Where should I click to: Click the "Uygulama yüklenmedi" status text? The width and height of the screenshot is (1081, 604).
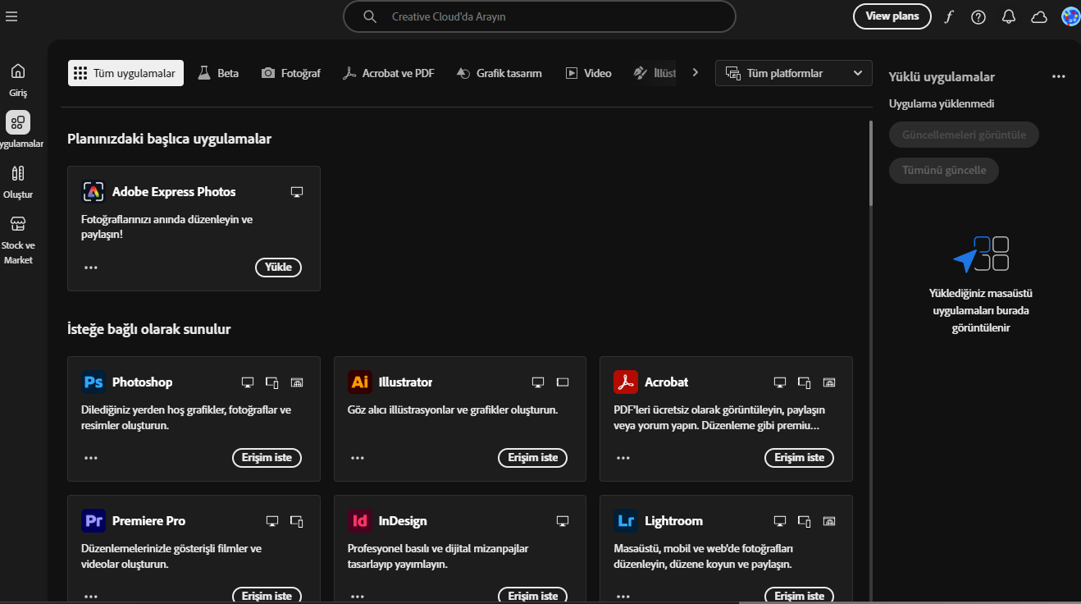[x=942, y=104]
